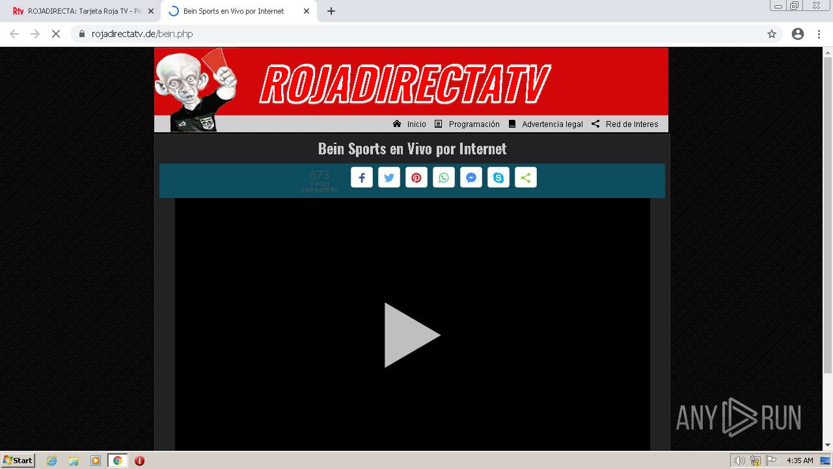Open the red Opera icon in taskbar
The height and width of the screenshot is (469, 833).
pyautogui.click(x=139, y=461)
